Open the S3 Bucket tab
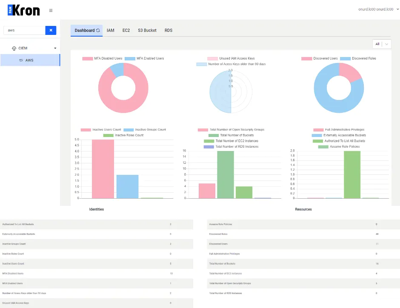Viewport: 400px width, 308px height. pos(147,30)
